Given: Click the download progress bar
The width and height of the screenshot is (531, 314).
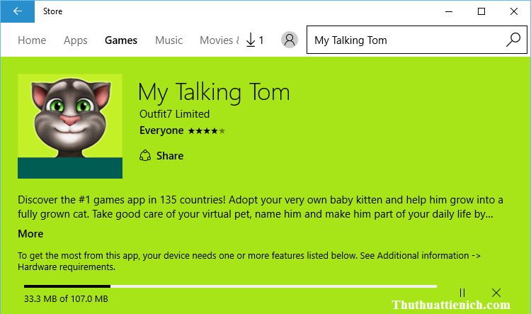Looking at the screenshot, I should tap(230, 286).
